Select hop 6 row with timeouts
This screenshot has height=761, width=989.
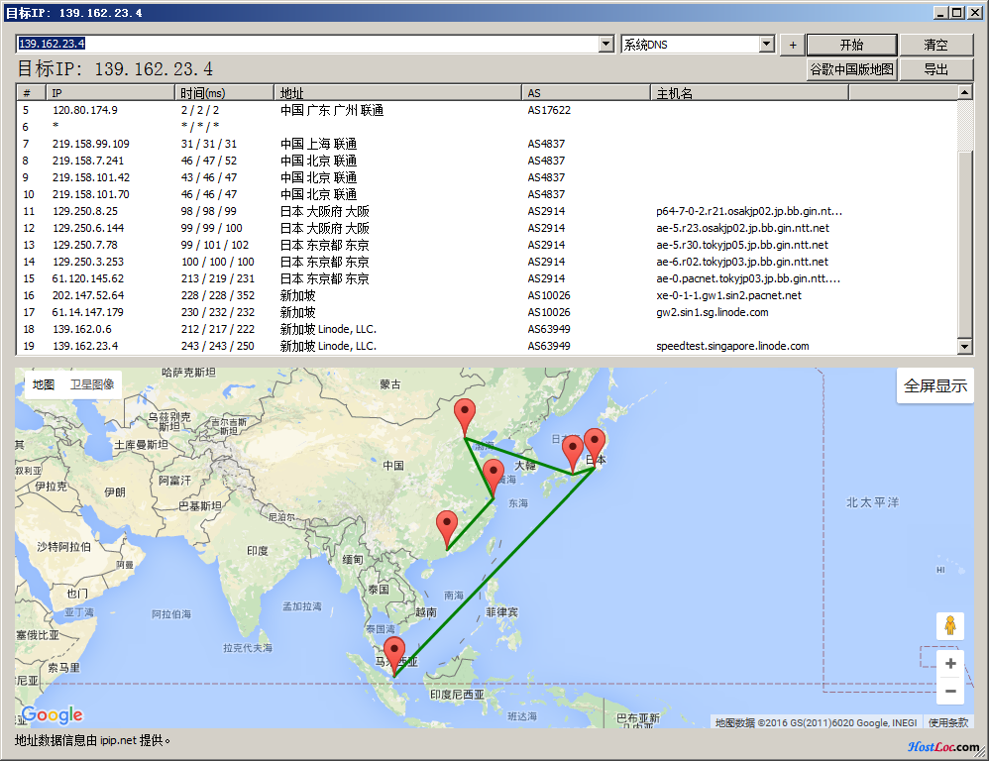[486, 127]
